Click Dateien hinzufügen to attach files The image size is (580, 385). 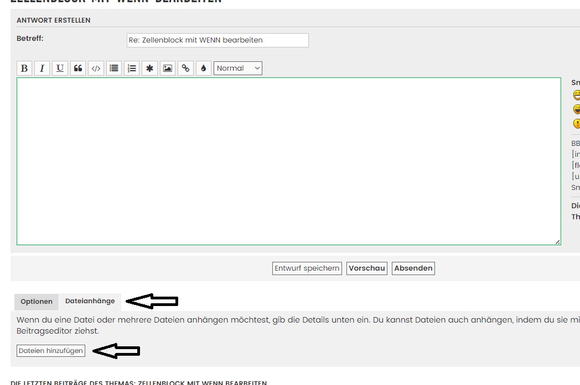click(x=51, y=351)
